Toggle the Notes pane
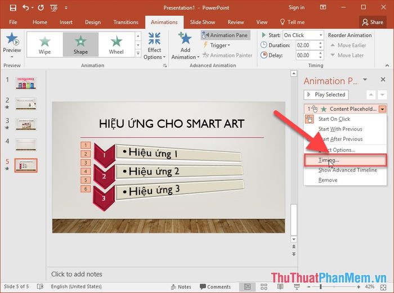Screen dimensions: 394x293 [181, 287]
